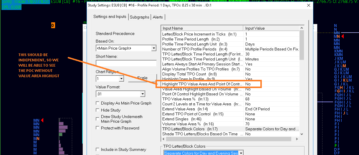Image resolution: width=359 pixels, height=155 pixels.
Task: Select Value Area Highlight Based On Volume
Action: click(x=230, y=89)
